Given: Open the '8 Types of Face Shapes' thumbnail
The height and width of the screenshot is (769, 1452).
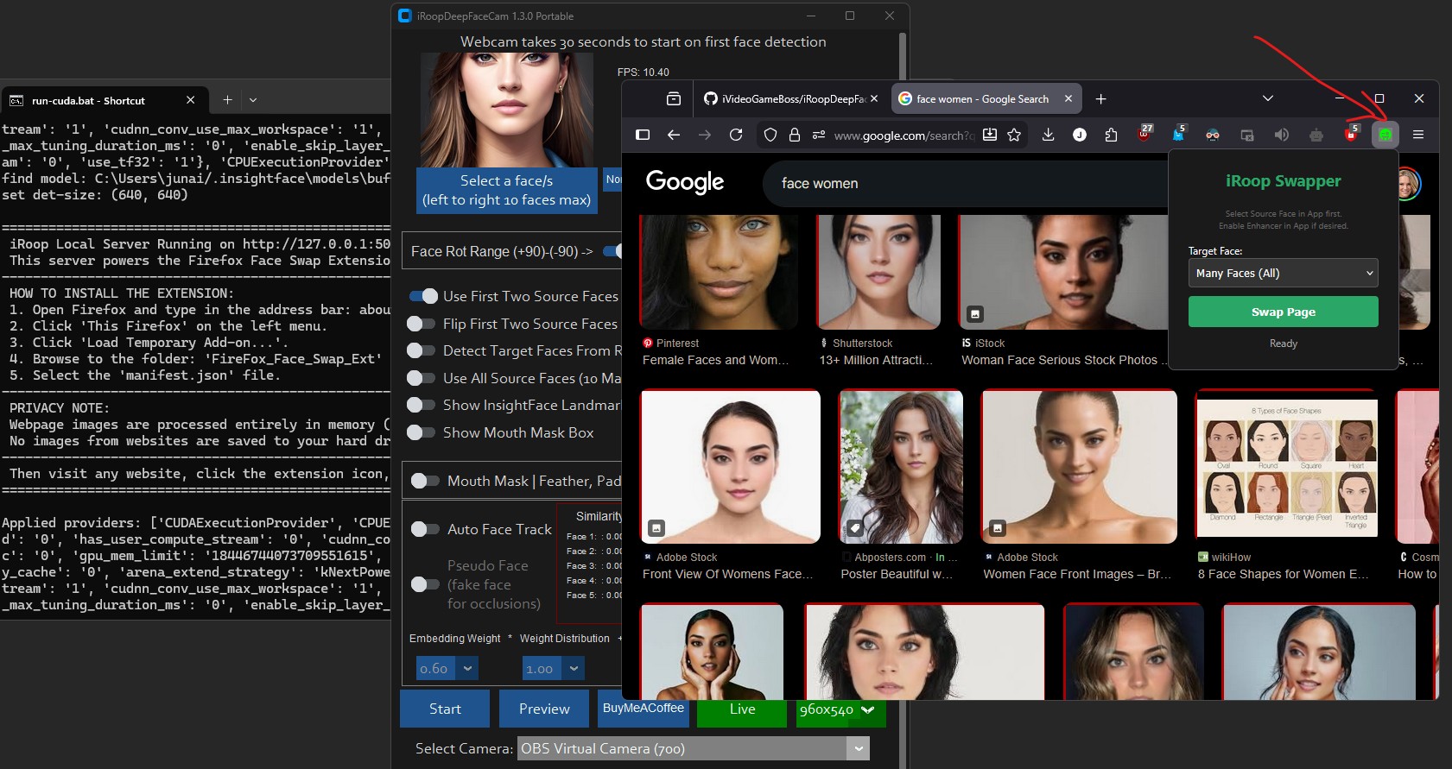Looking at the screenshot, I should pos(1286,466).
